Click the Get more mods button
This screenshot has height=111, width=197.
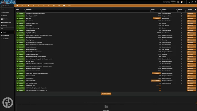click(106, 94)
